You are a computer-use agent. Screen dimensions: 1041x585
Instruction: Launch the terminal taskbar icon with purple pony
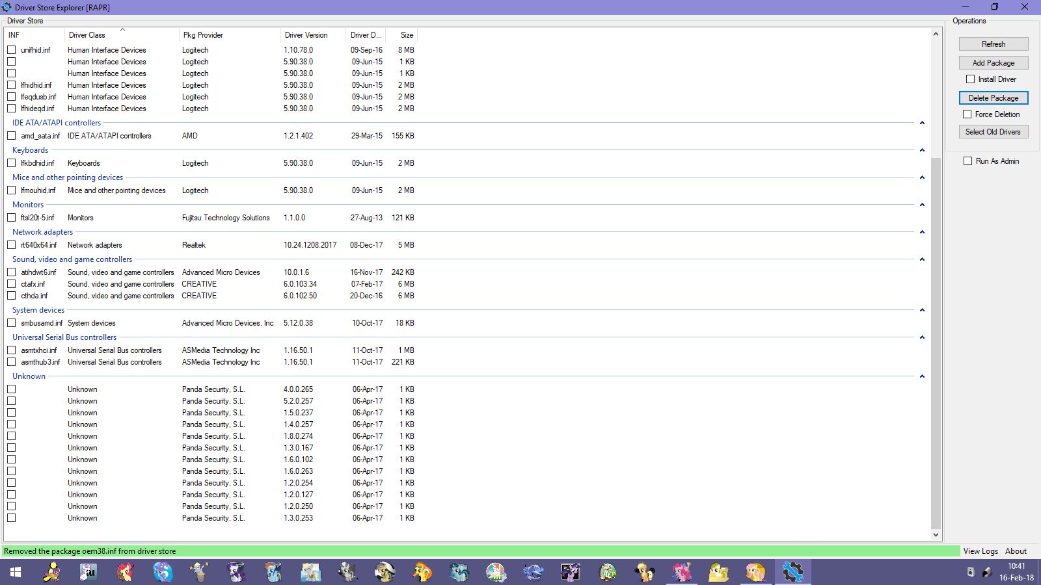tap(571, 572)
